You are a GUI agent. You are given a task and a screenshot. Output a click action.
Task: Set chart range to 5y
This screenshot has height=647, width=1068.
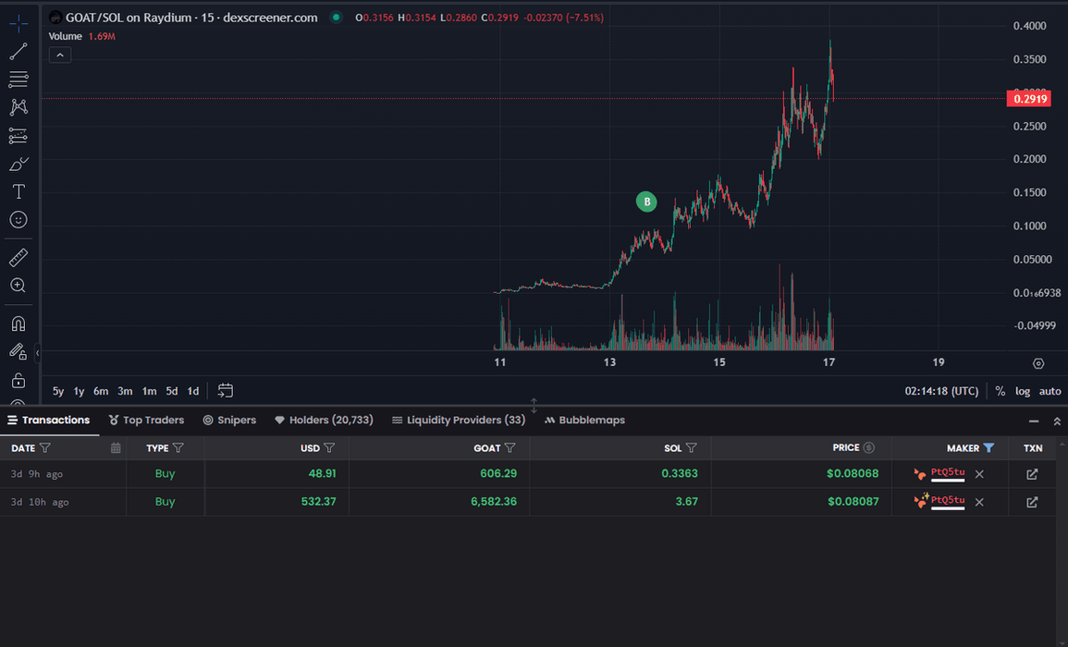(x=58, y=391)
